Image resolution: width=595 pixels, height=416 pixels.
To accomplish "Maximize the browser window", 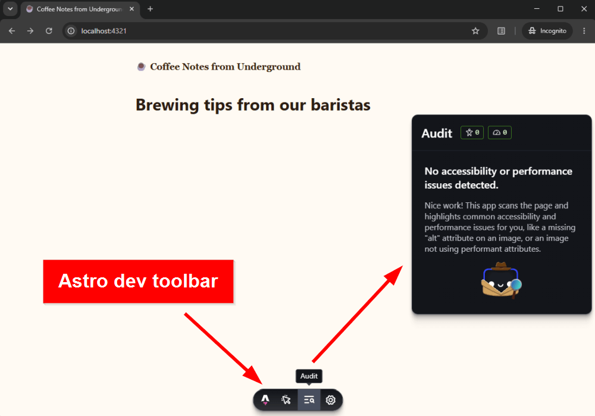I will click(x=560, y=9).
